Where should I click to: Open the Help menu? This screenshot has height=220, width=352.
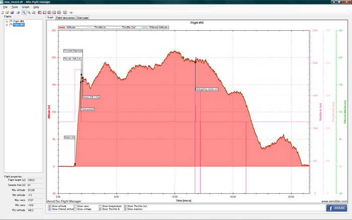point(36,7)
